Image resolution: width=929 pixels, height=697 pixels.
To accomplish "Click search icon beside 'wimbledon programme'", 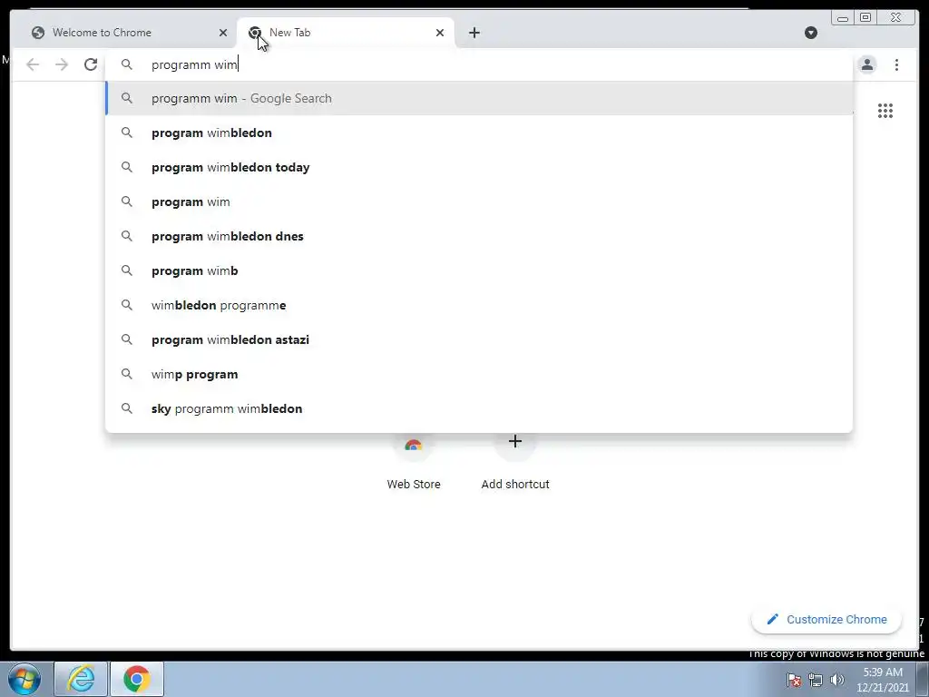I will (127, 305).
